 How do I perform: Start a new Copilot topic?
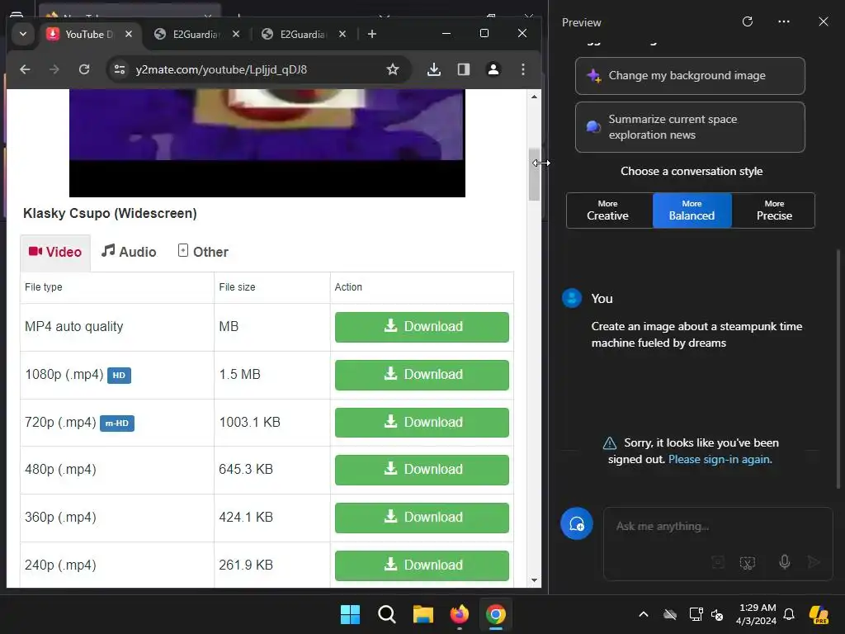point(577,523)
